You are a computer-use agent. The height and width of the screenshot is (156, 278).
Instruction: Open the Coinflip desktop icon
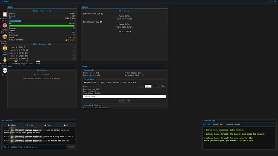(16, 62)
